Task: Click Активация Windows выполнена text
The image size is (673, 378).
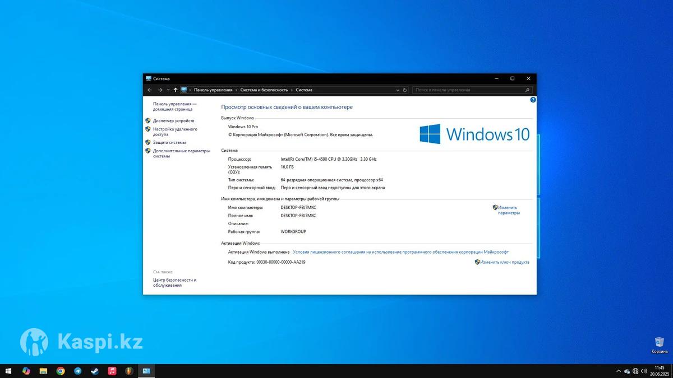Action: tap(259, 252)
